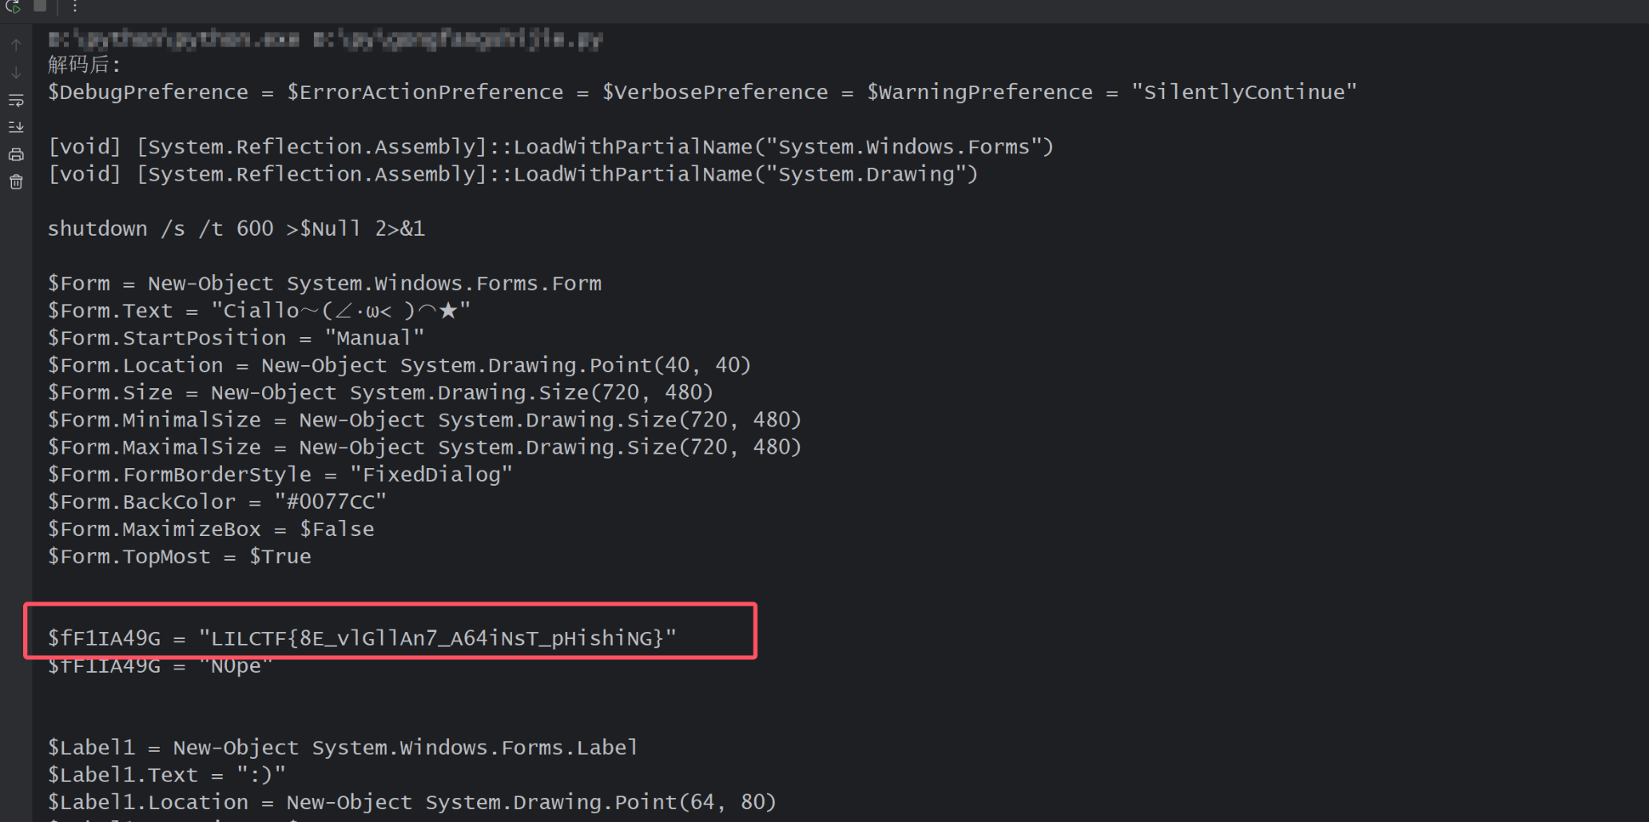Viewport: 1649px width, 822px height.
Task: Rerun the Python script
Action: 13,6
